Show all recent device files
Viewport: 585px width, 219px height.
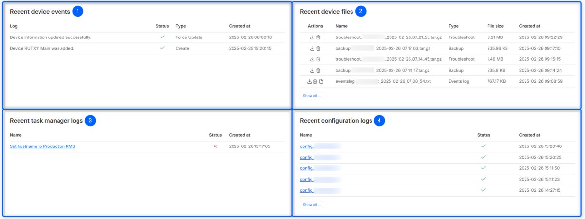[312, 96]
